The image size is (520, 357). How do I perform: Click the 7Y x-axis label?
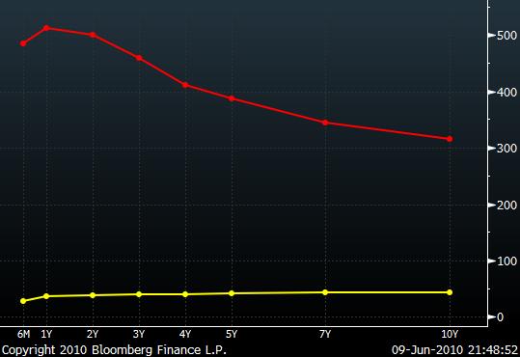pos(325,334)
